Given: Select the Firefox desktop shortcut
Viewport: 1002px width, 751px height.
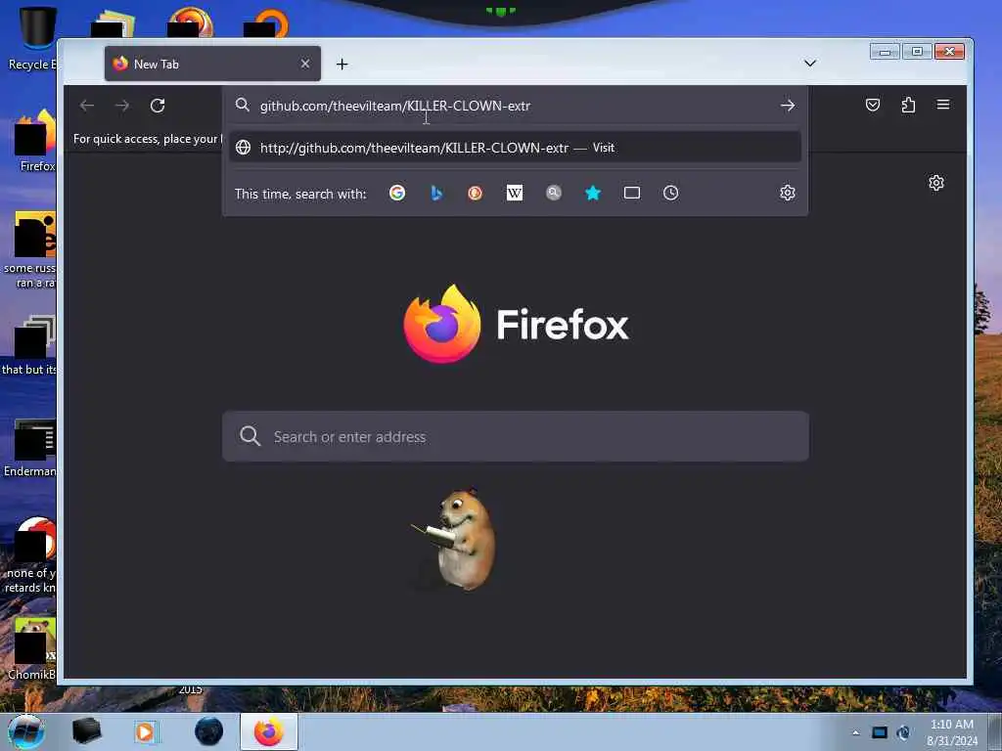Looking at the screenshot, I should (x=36, y=141).
